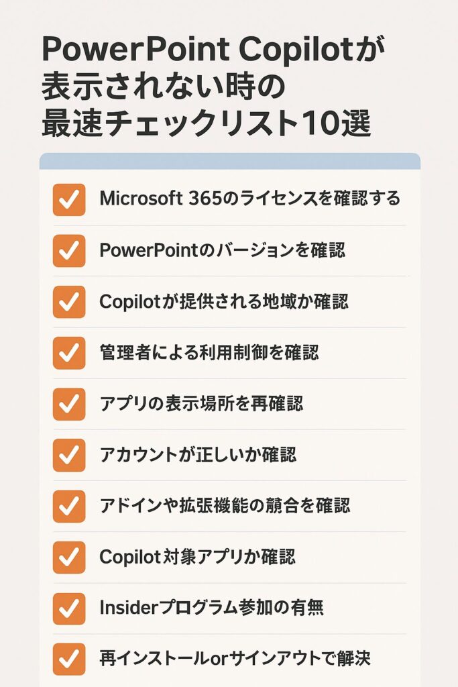This screenshot has width=458, height=687.
Task: Uncheck the Copilot提供される地域 checkbox
Action: [x=69, y=302]
